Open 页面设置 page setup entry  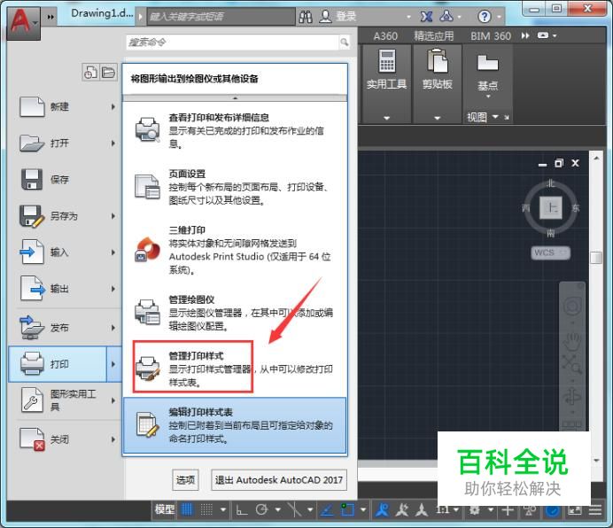pyautogui.click(x=235, y=187)
